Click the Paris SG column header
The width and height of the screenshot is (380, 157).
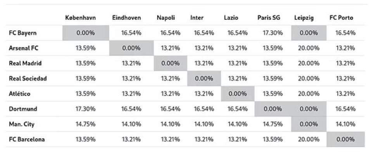(268, 18)
